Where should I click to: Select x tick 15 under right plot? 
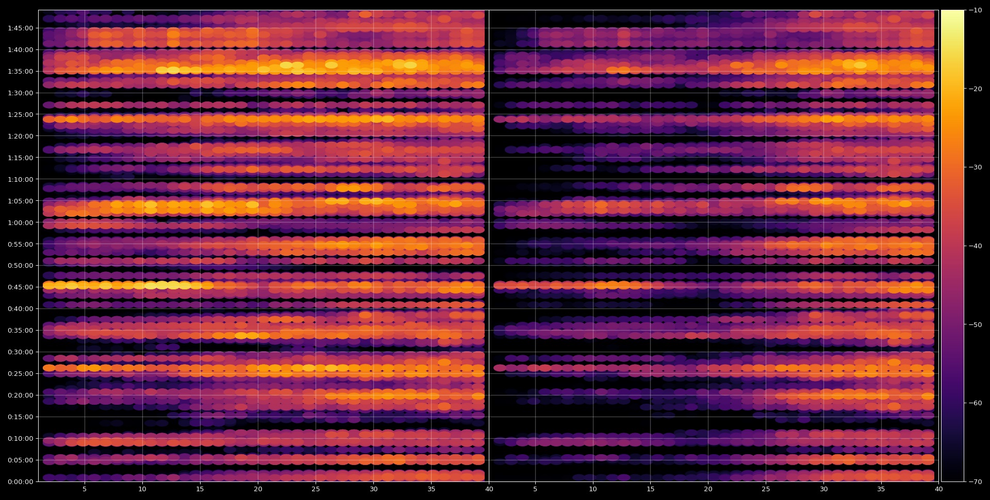coord(651,489)
